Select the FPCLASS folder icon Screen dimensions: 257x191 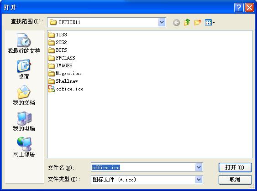pos(52,58)
